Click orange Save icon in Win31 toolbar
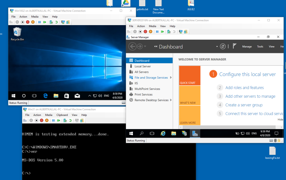The image size is (286, 180). coord(47,120)
